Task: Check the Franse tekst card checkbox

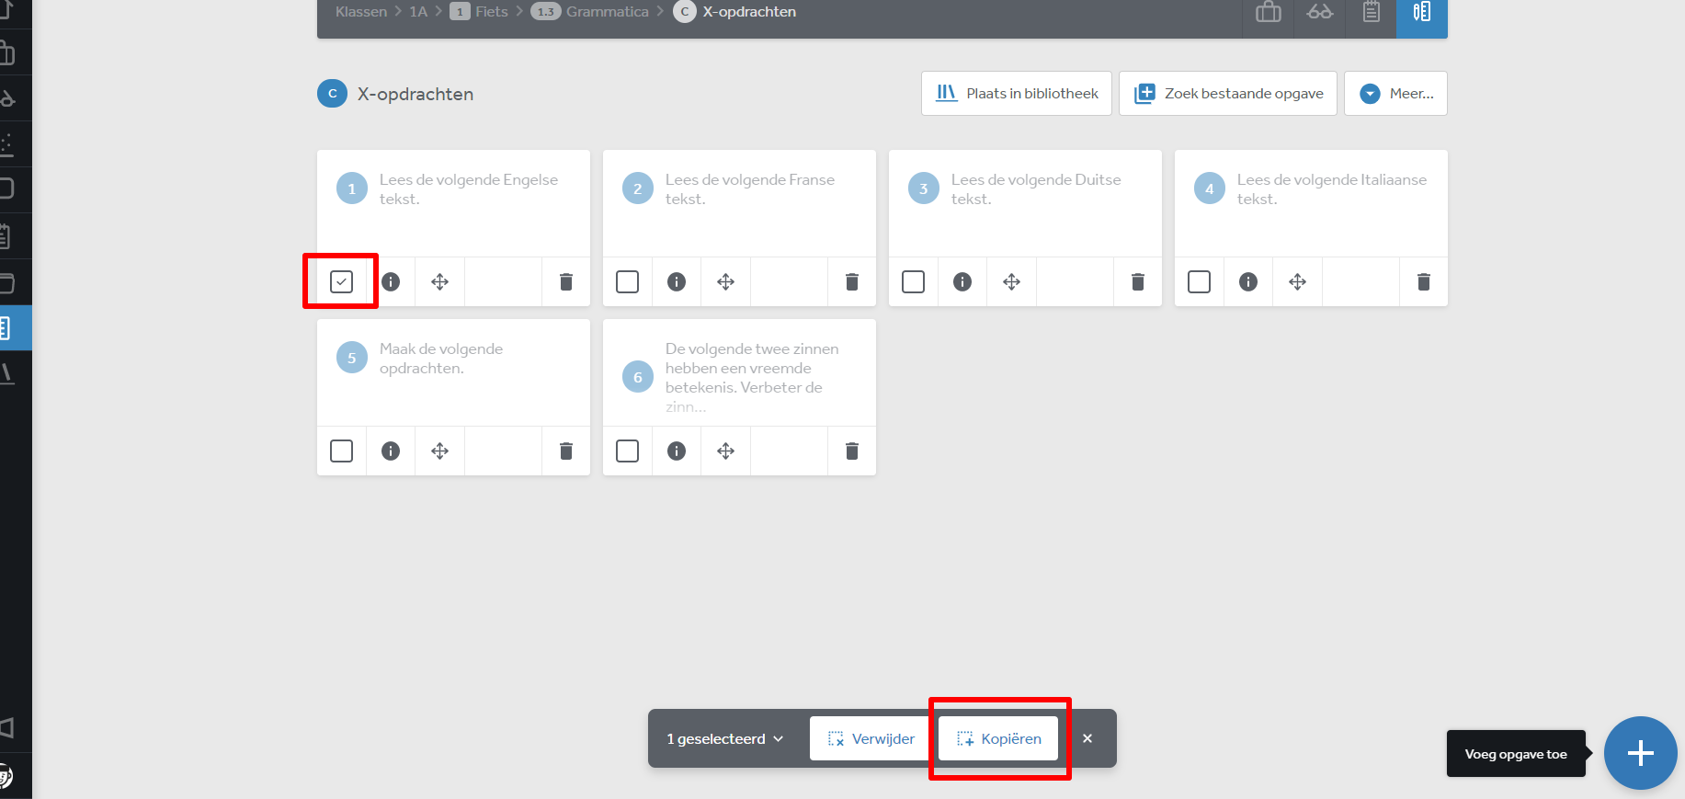Action: [627, 281]
